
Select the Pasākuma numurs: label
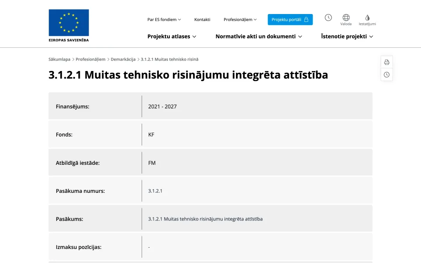[x=80, y=191]
